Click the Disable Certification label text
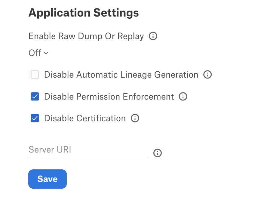 coord(85,118)
